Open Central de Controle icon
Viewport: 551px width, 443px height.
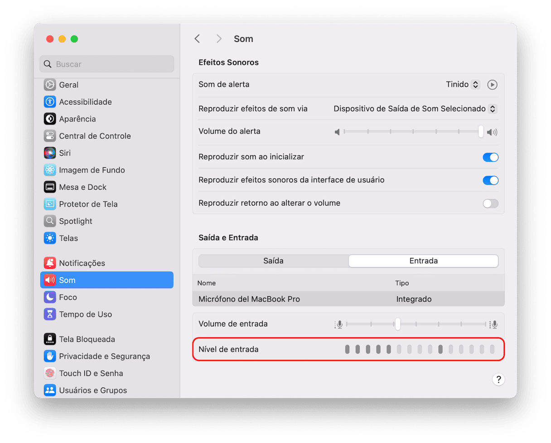pos(50,136)
